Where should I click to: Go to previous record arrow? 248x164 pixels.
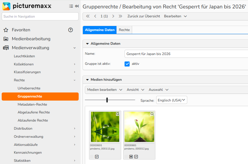[95, 16]
